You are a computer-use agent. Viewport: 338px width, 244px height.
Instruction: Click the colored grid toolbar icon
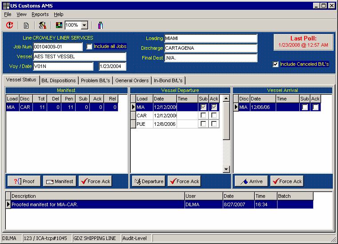point(59,25)
